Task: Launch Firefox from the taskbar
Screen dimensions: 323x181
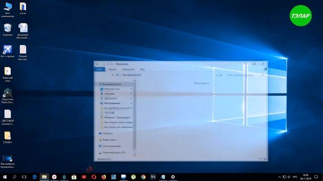Action: [x=103, y=177]
